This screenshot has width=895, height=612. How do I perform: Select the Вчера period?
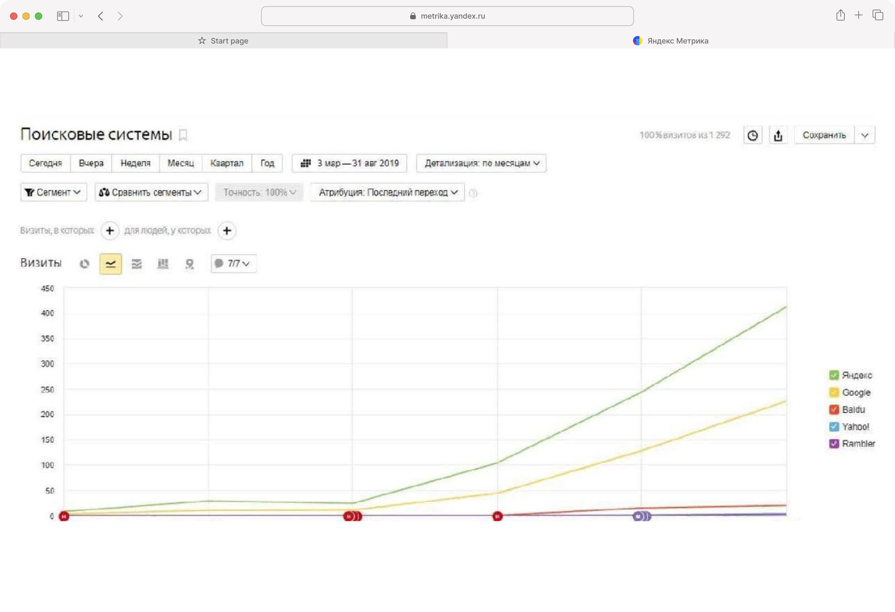tap(91, 163)
